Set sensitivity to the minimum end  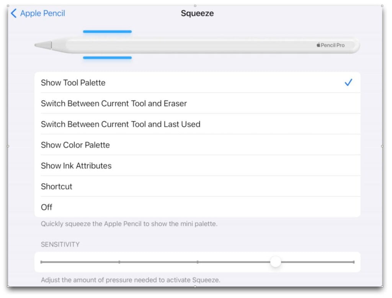pyautogui.click(x=41, y=262)
